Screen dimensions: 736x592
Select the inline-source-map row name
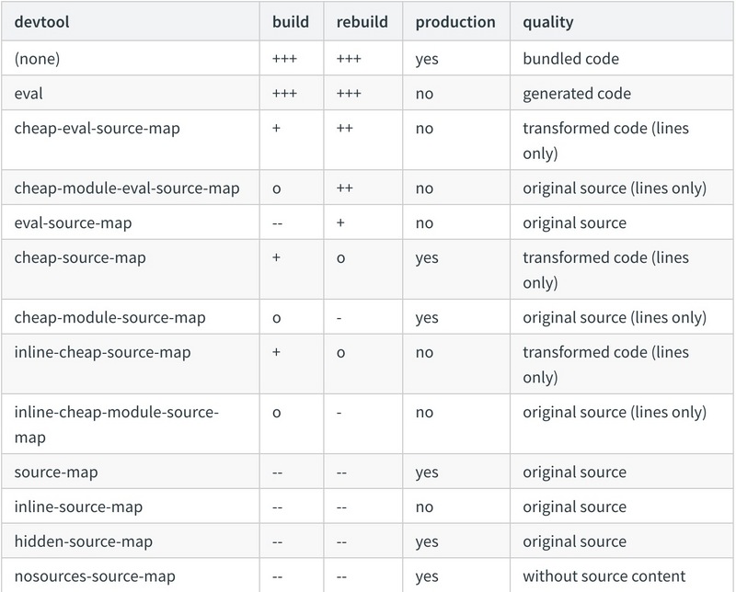click(x=78, y=507)
